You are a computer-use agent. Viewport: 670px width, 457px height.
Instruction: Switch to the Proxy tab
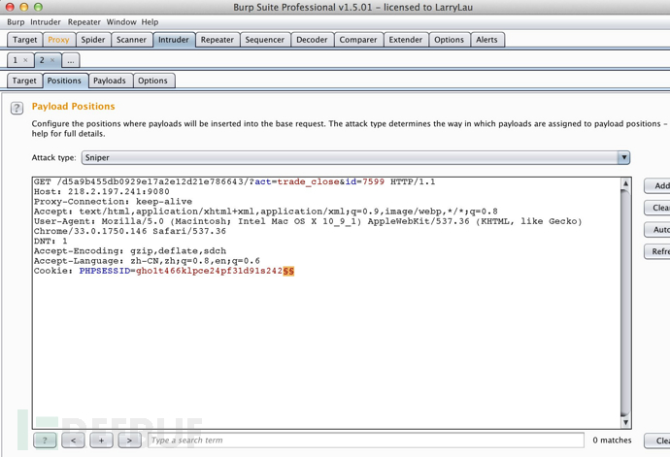pyautogui.click(x=58, y=40)
